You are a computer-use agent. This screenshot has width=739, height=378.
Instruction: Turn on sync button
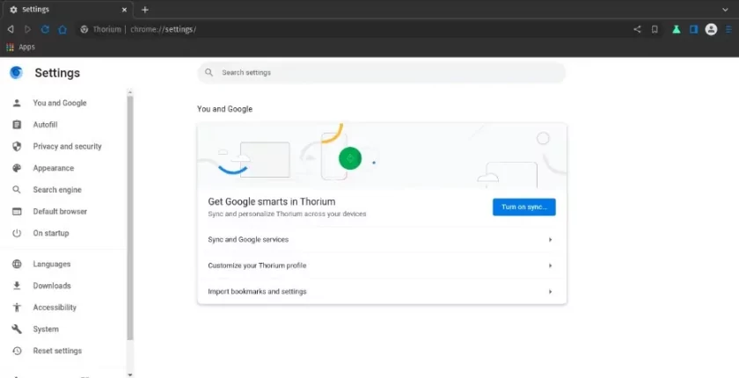click(524, 207)
